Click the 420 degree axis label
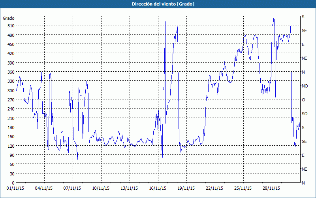 tap(11, 53)
